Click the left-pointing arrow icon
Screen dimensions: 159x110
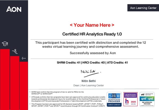point(24,58)
